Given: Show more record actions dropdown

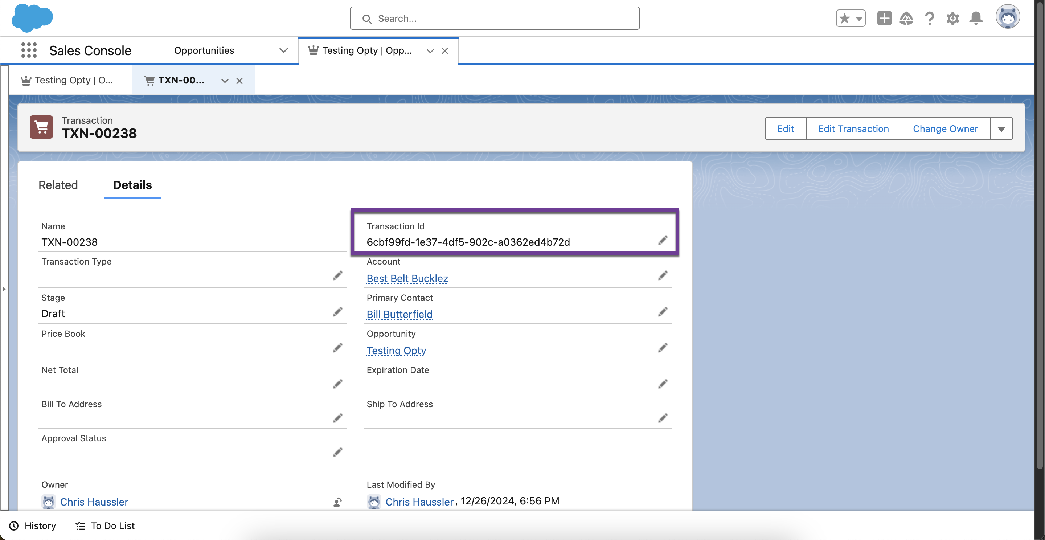Looking at the screenshot, I should tap(1001, 128).
